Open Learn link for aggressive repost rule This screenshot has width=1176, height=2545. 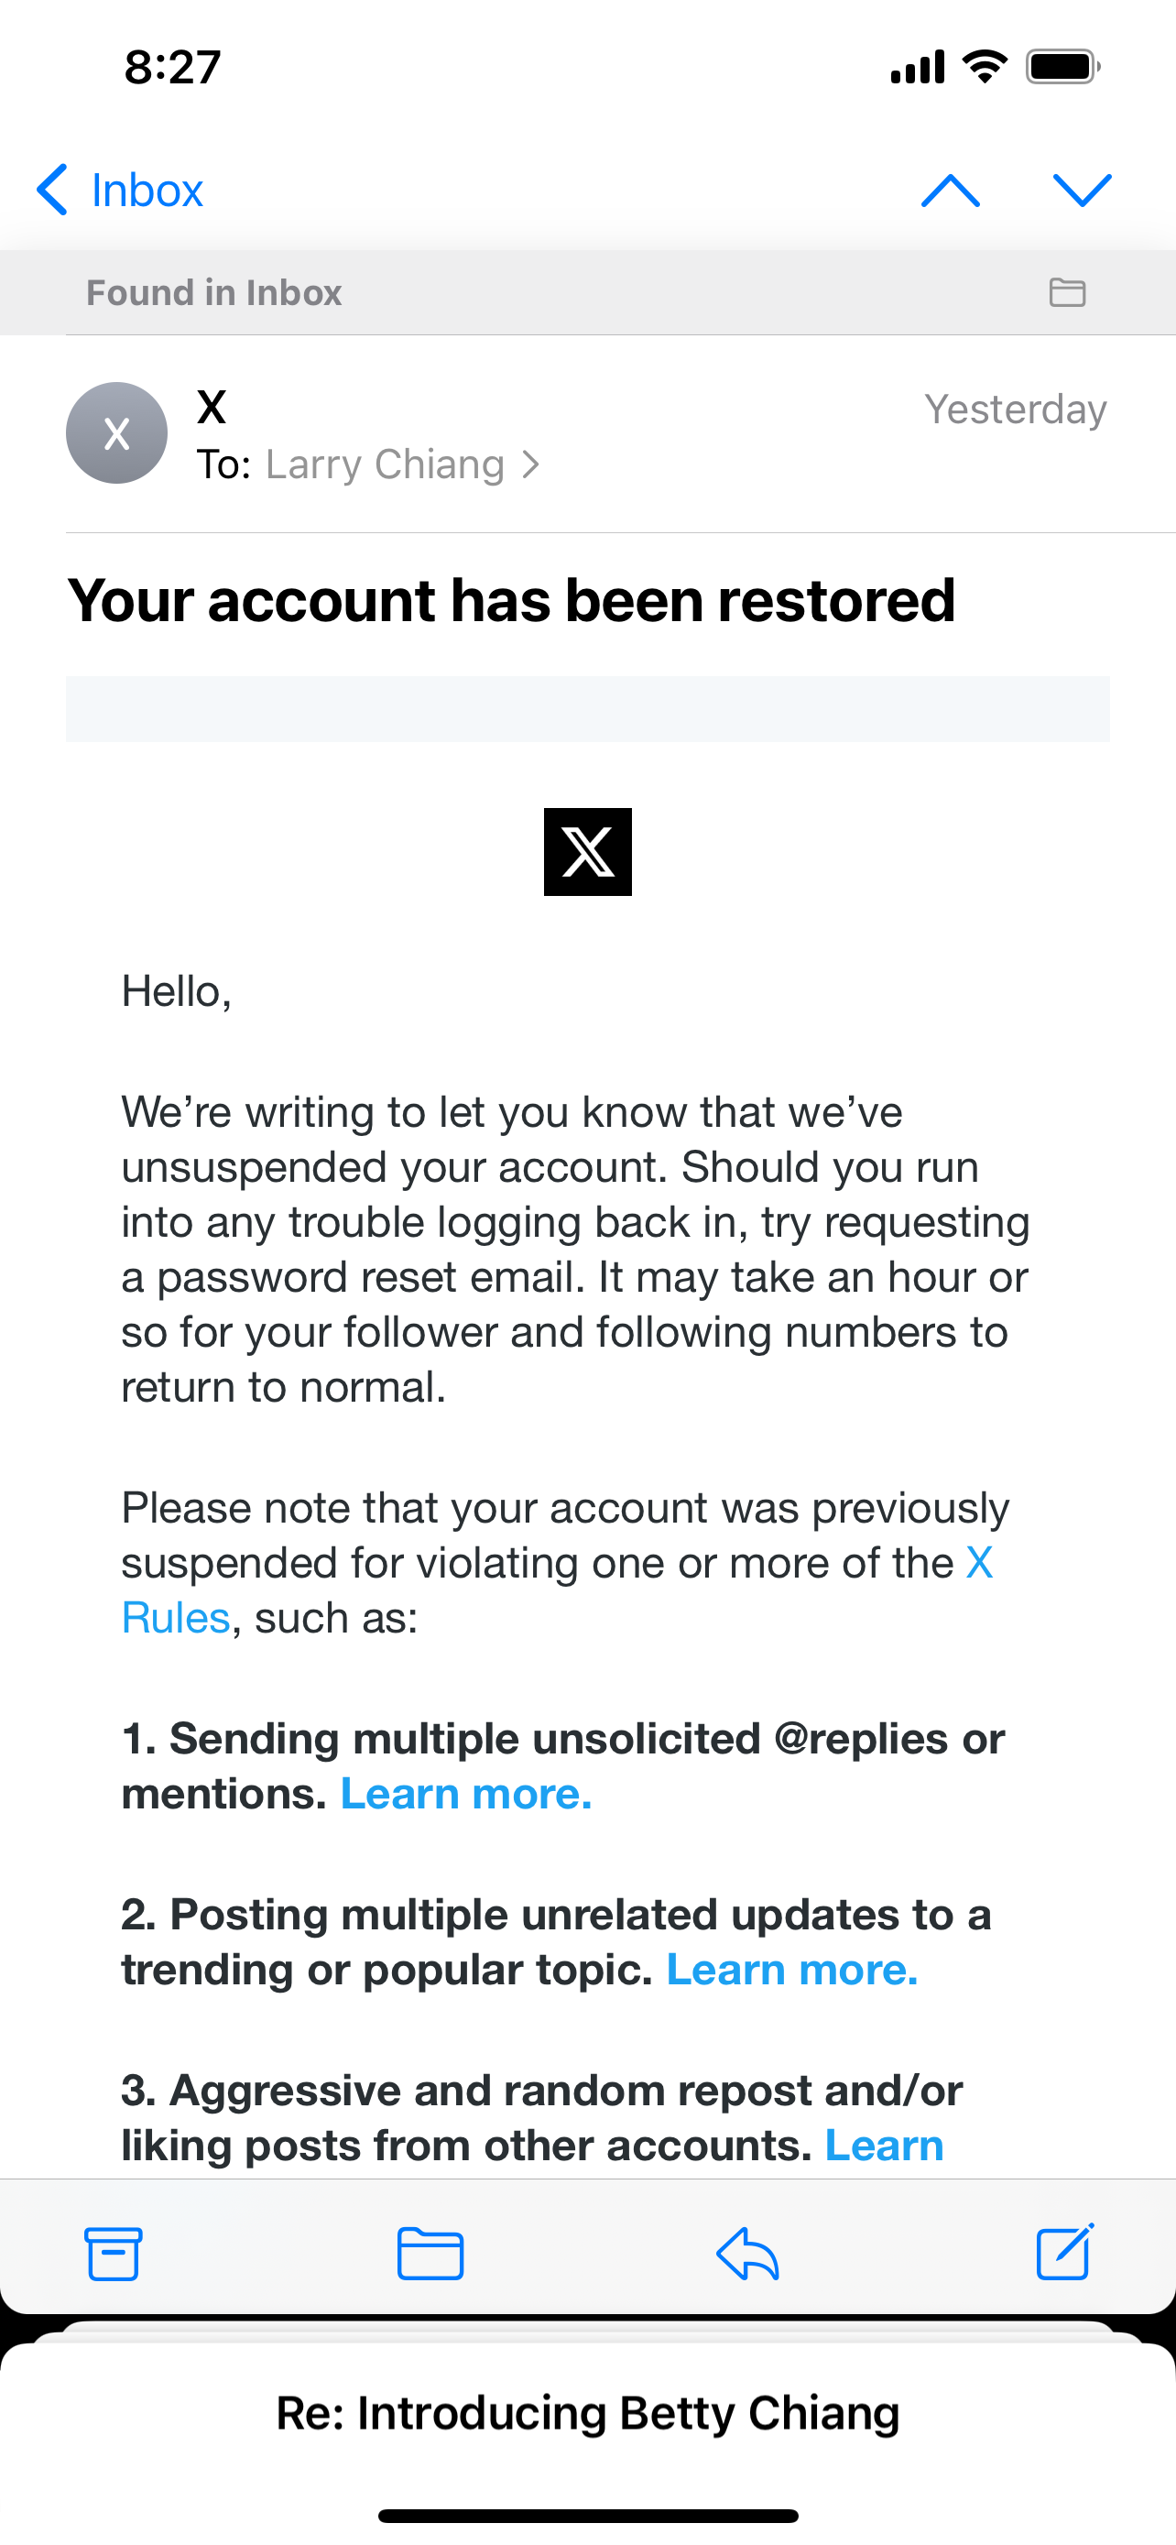[884, 2145]
